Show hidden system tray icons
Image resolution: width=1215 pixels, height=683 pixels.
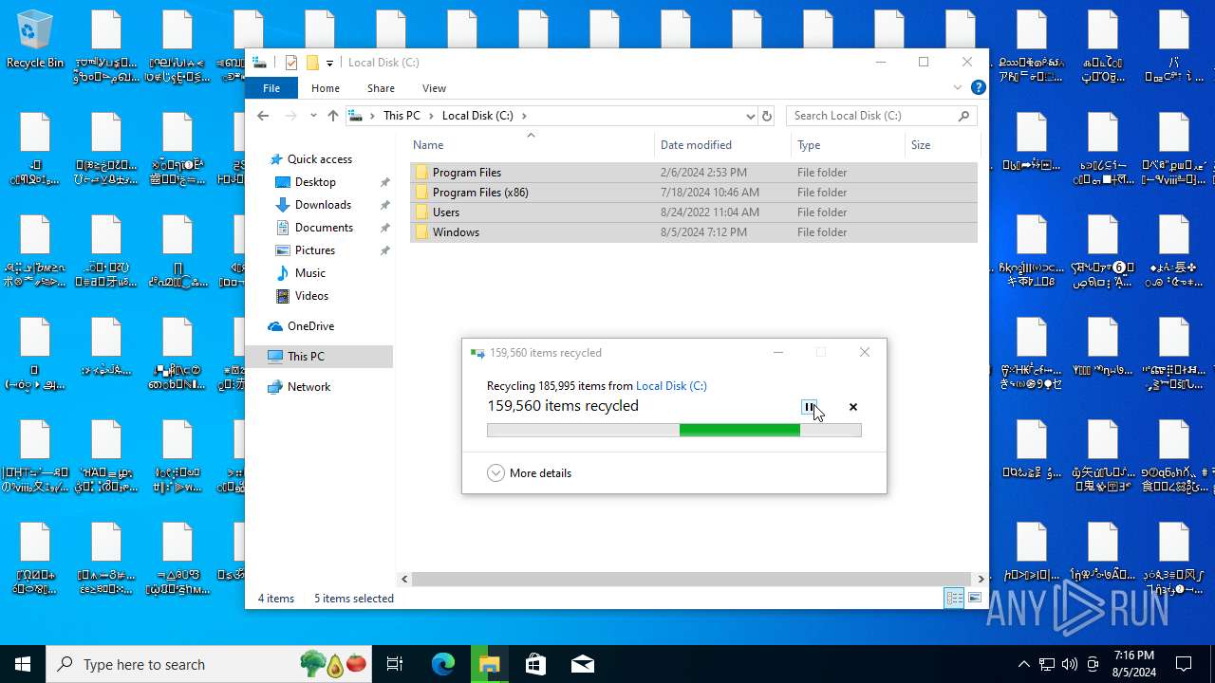(1023, 664)
